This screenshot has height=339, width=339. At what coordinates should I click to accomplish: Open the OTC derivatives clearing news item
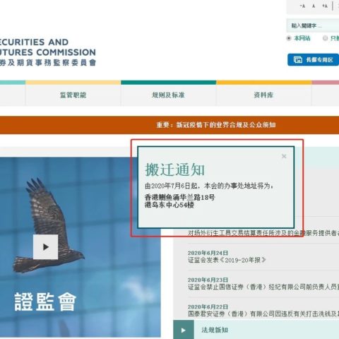(x=263, y=233)
